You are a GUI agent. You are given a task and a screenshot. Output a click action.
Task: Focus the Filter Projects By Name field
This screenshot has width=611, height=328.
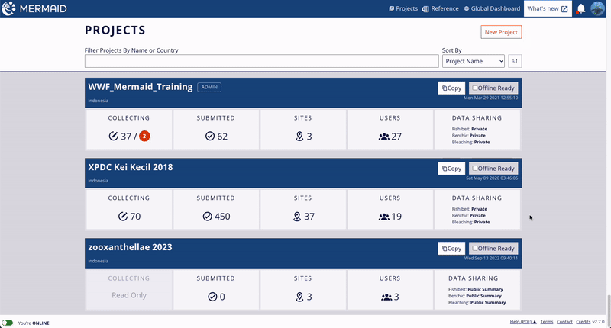pyautogui.click(x=261, y=61)
